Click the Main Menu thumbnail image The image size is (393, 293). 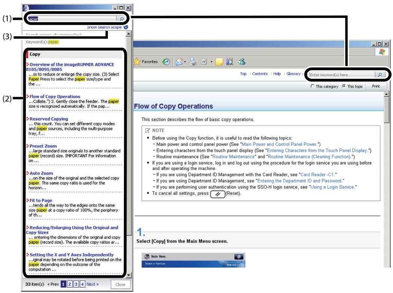click(x=193, y=260)
